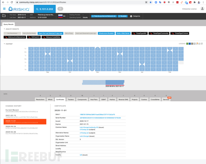Screen dimensions: 206x164
Task: Click browser back arrow
Action: pos(3,2)
